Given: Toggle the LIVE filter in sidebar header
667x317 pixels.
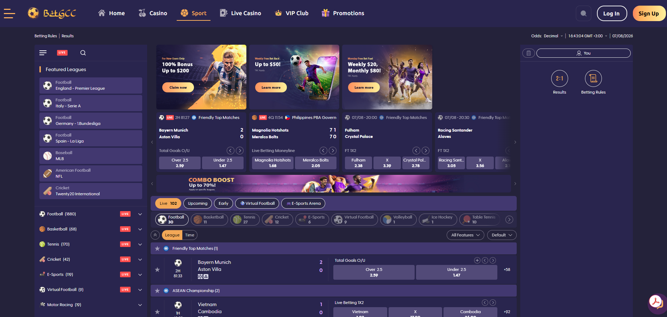Looking at the screenshot, I should click(x=62, y=52).
